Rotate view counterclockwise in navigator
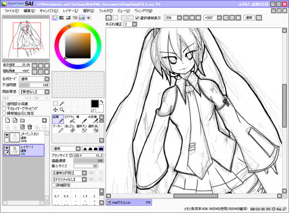The width and height of the screenshot is (289, 213). pyautogui.click(x=35, y=72)
